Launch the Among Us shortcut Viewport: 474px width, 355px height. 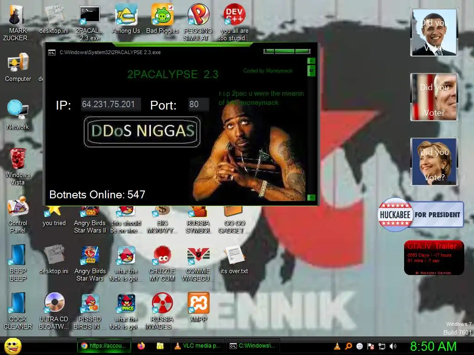click(x=126, y=19)
